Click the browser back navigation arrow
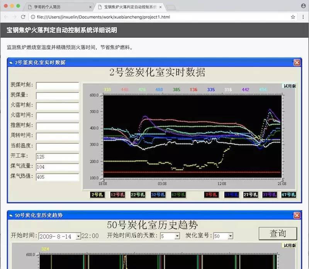The width and height of the screenshot is (309, 269). click(x=5, y=17)
